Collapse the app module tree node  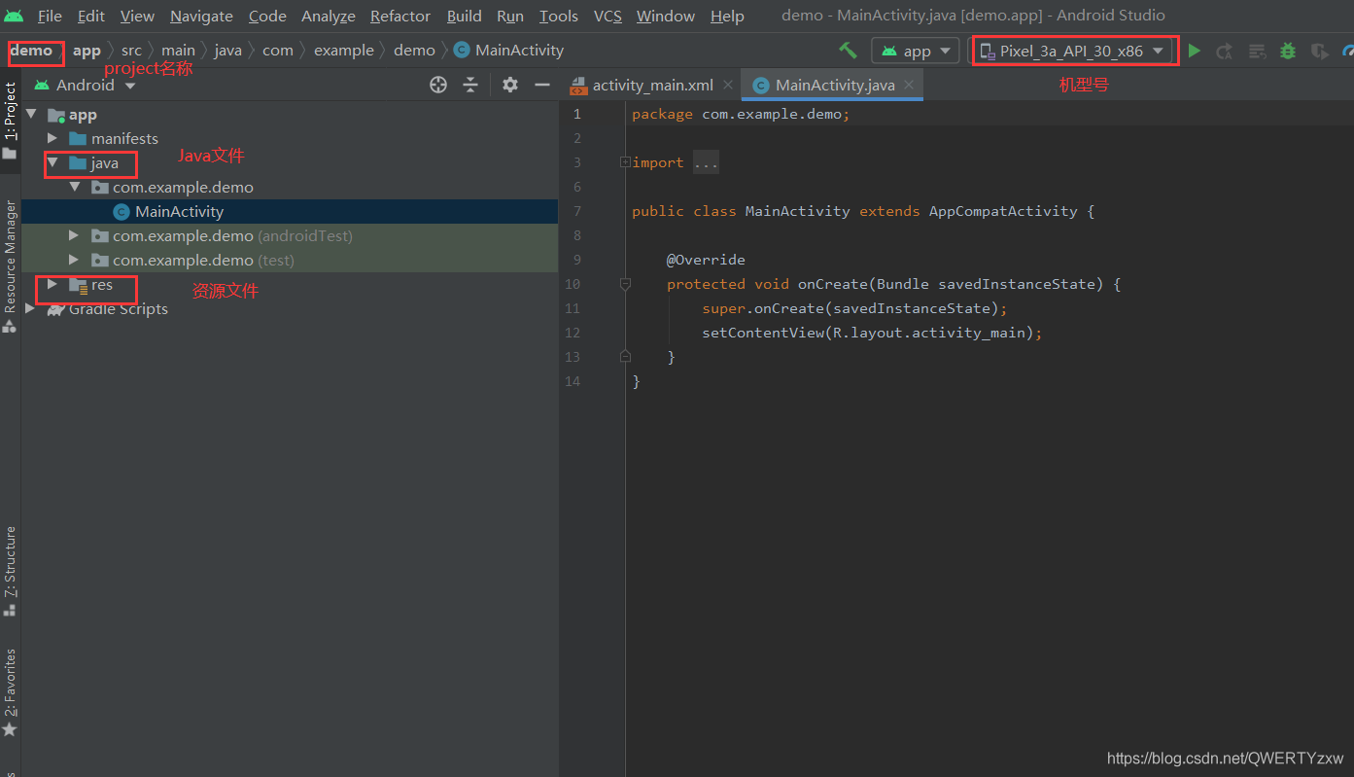pos(31,115)
